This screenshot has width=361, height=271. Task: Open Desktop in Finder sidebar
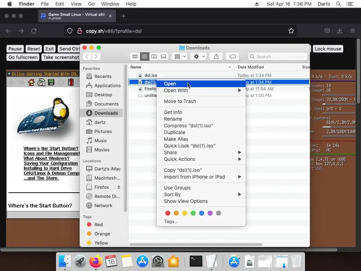[103, 95]
